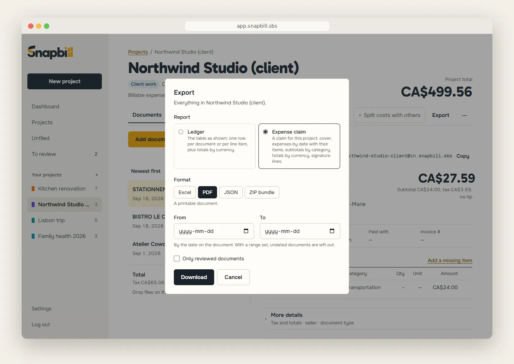Choose the PDF format
This screenshot has width=514, height=364.
[x=207, y=192]
